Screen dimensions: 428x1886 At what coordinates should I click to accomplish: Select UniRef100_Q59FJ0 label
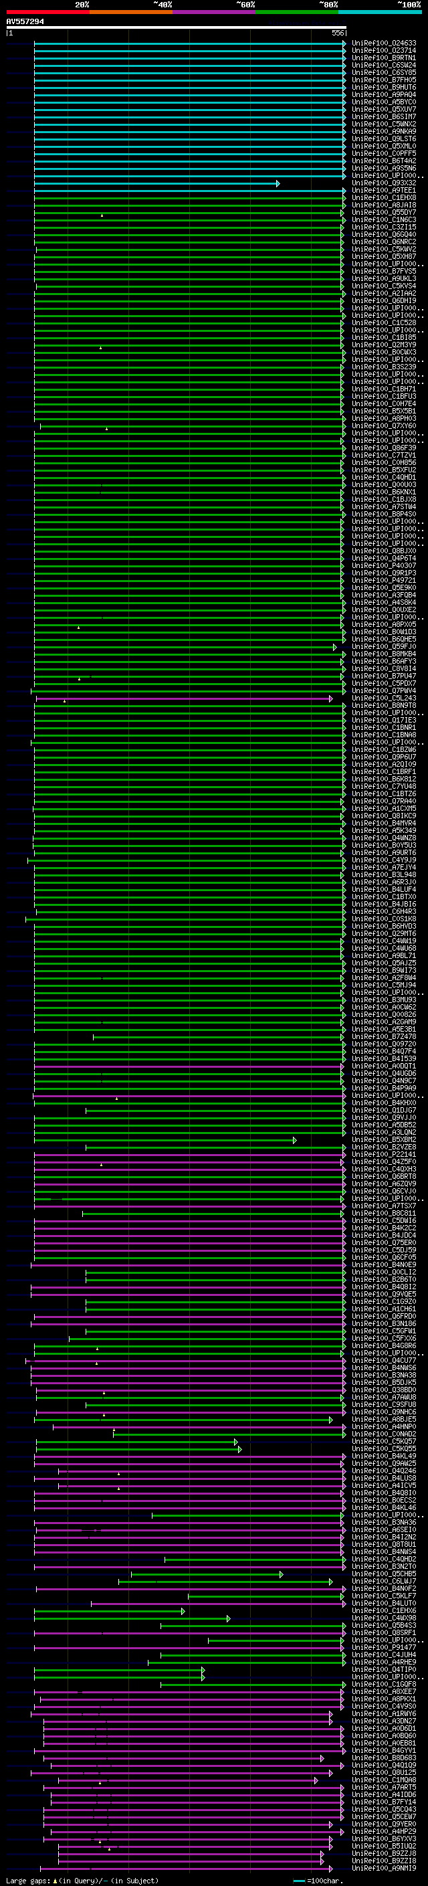coord(384,646)
